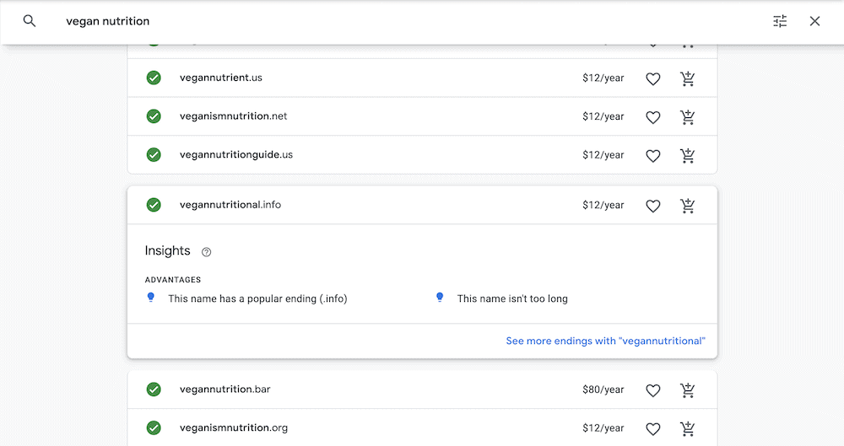The image size is (844, 446).
Task: Add vegannutrient.us to cart
Action: coord(687,78)
